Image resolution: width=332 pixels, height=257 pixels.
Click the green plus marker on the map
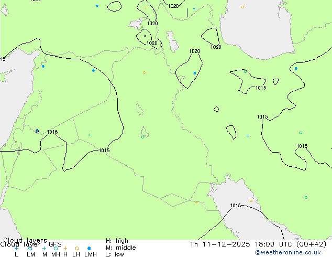[90, 135]
